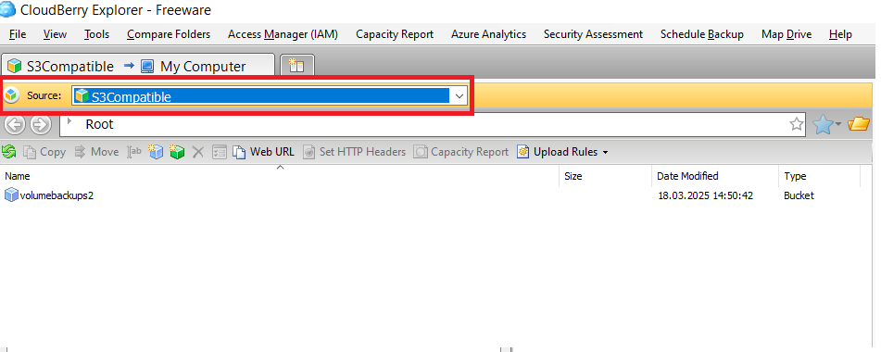This screenshot has height=352, width=881.
Task: Sort by the Type column header
Action: click(x=819, y=176)
